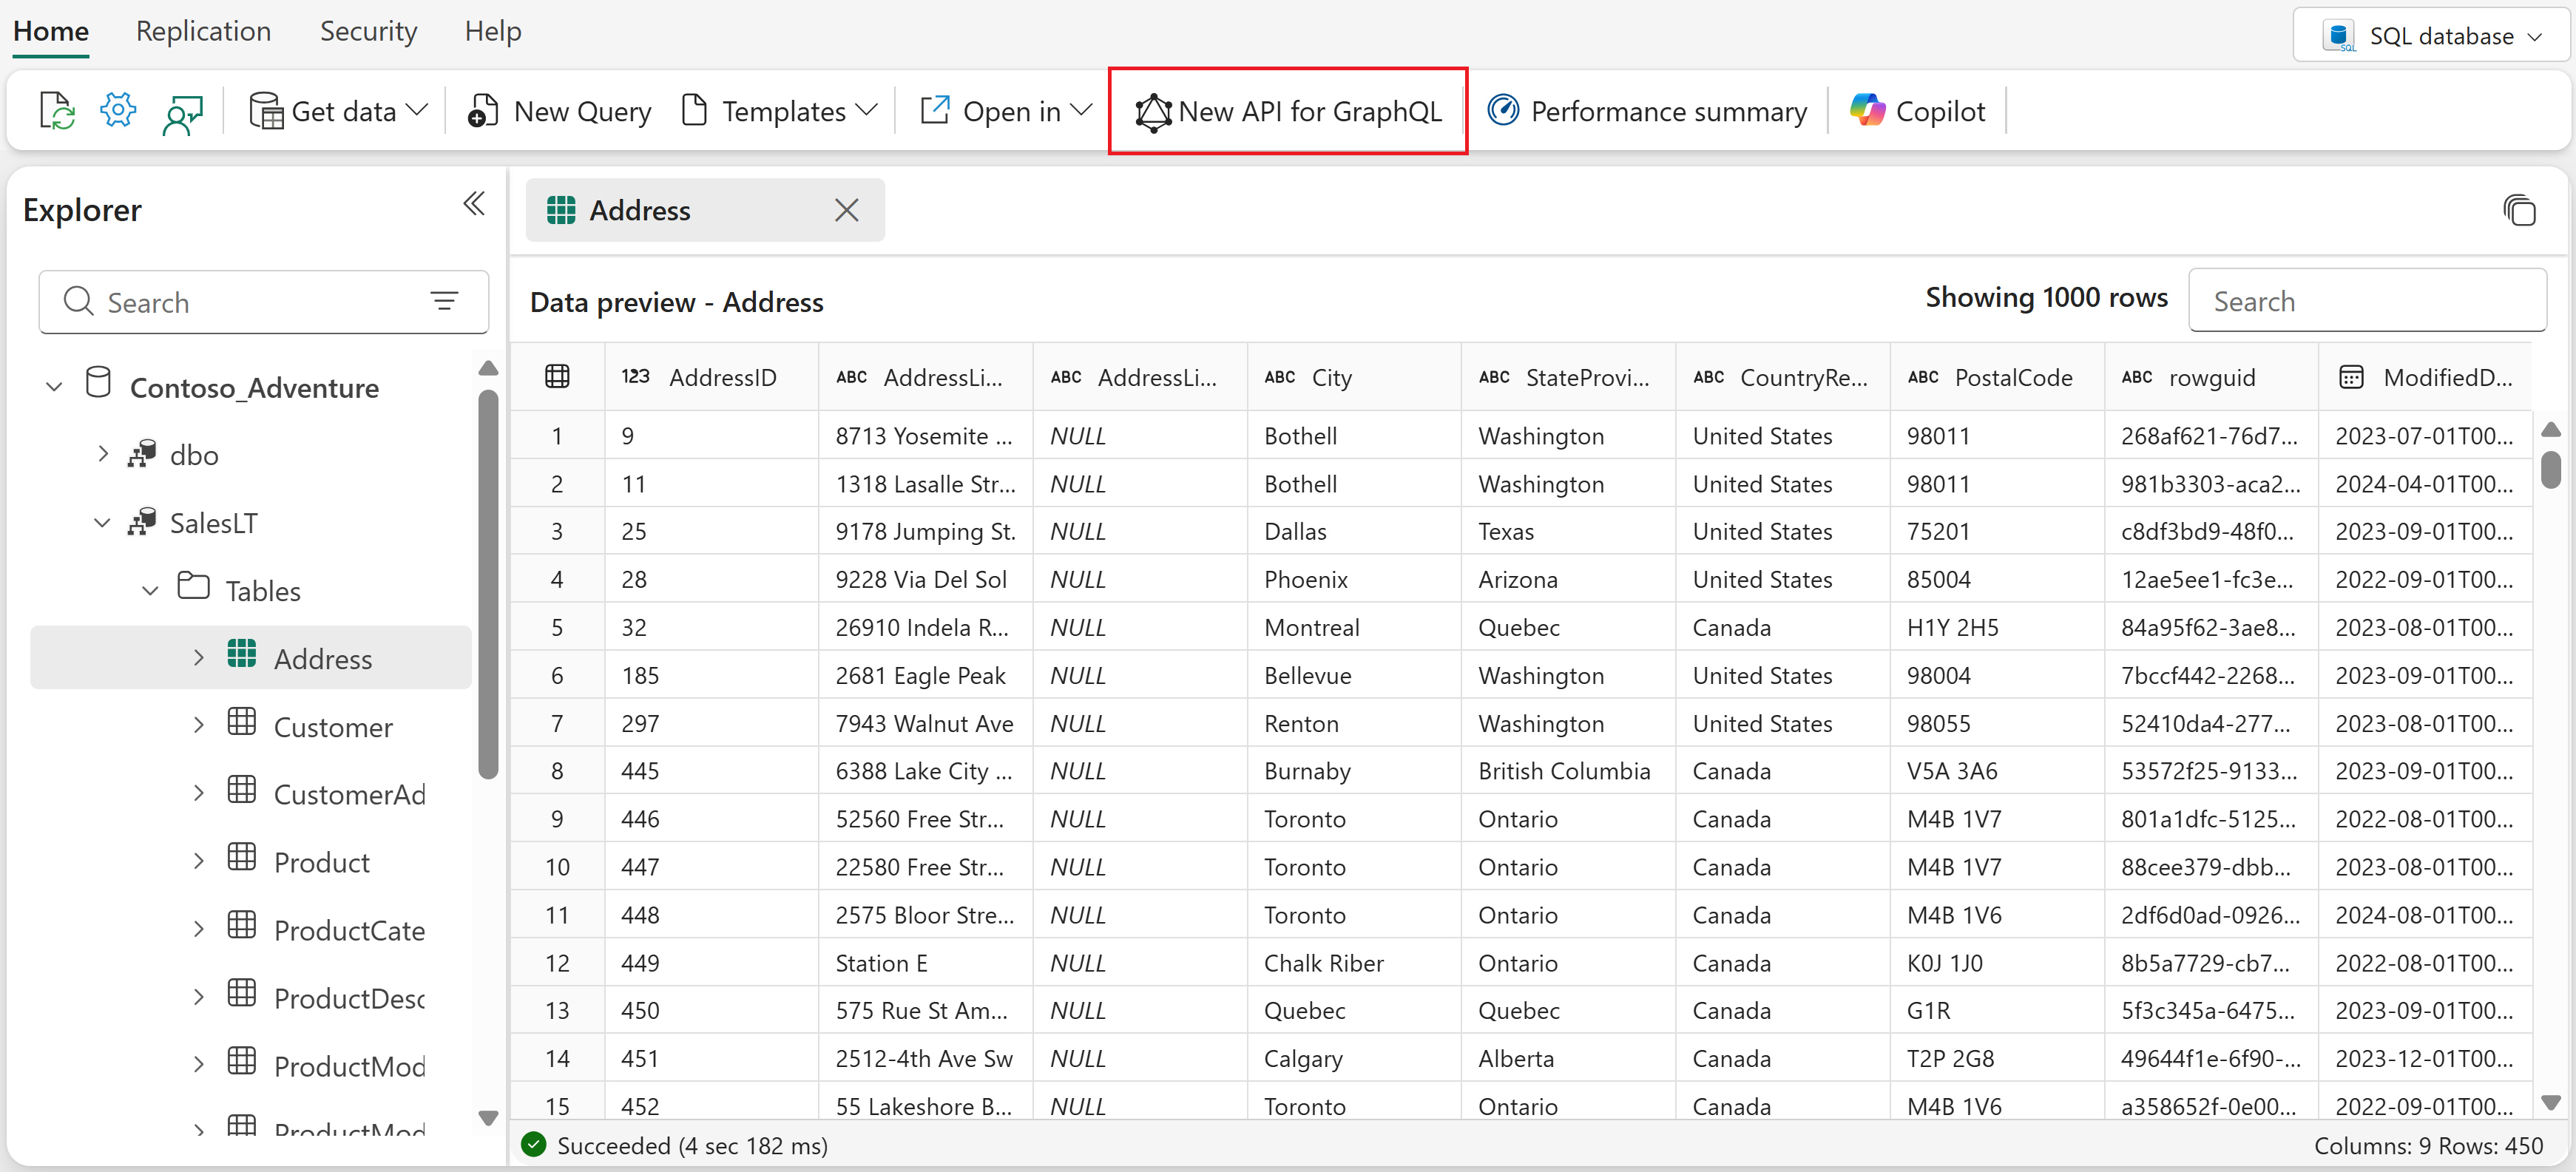Expand the Customer table node
2576x1172 pixels.
[199, 726]
